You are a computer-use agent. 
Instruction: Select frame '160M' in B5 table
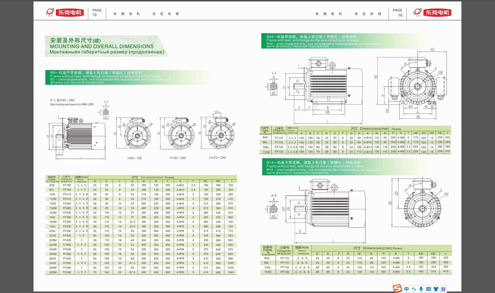click(53, 213)
